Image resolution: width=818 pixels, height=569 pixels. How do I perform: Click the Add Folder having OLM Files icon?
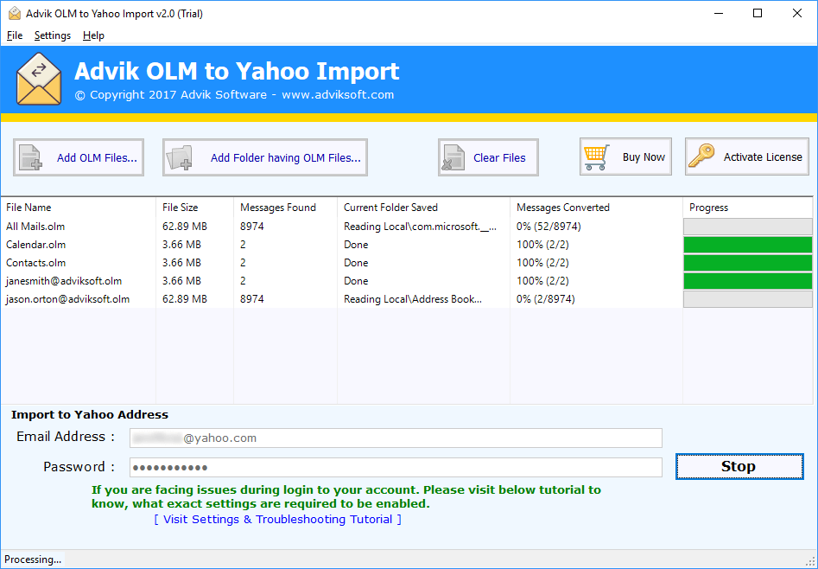click(x=180, y=157)
